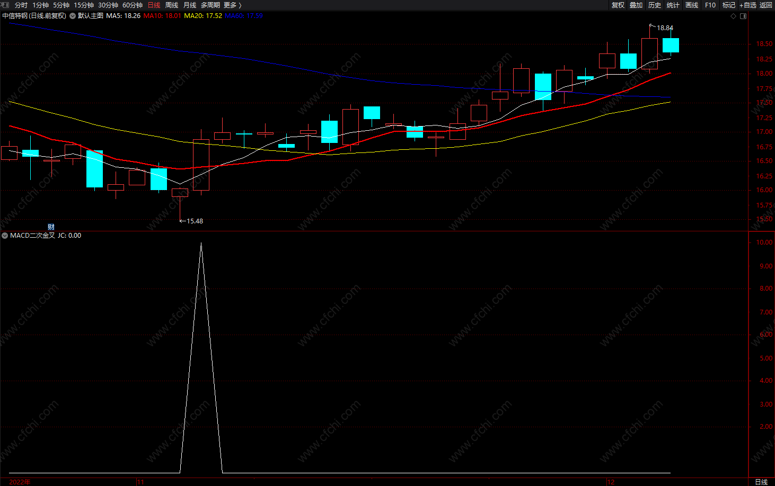This screenshot has width=775, height=486.
Task: Switch to the 分时 intraday tab
Action: click(x=21, y=5)
